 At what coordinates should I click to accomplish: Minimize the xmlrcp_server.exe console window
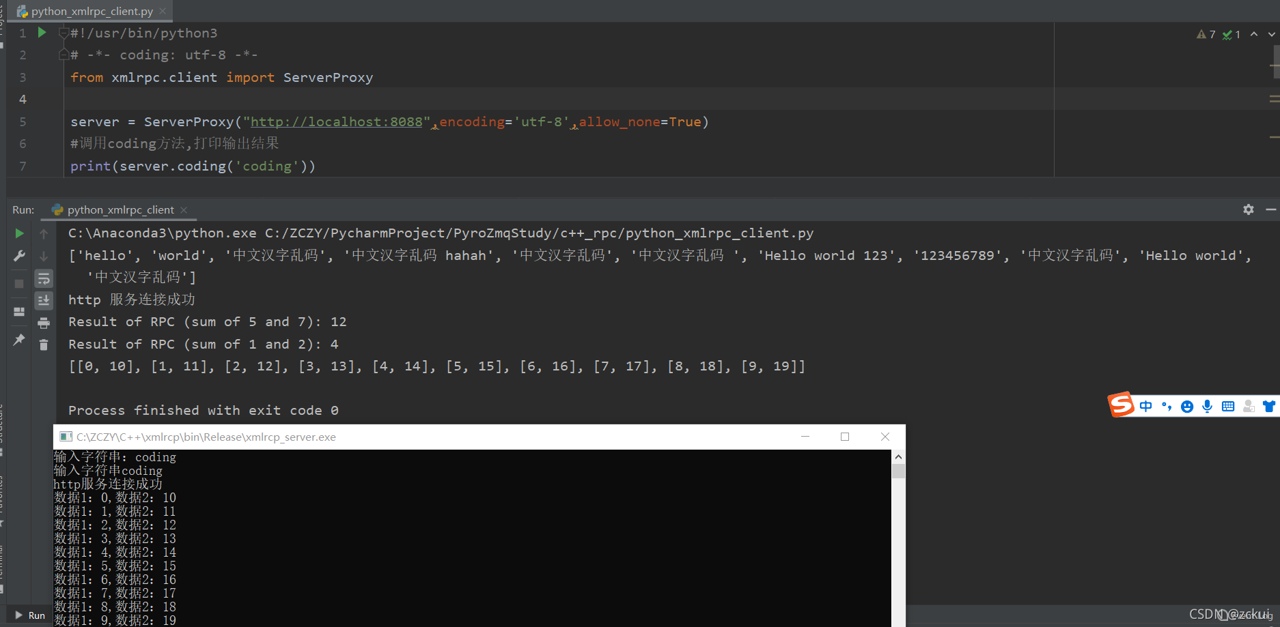pos(805,437)
